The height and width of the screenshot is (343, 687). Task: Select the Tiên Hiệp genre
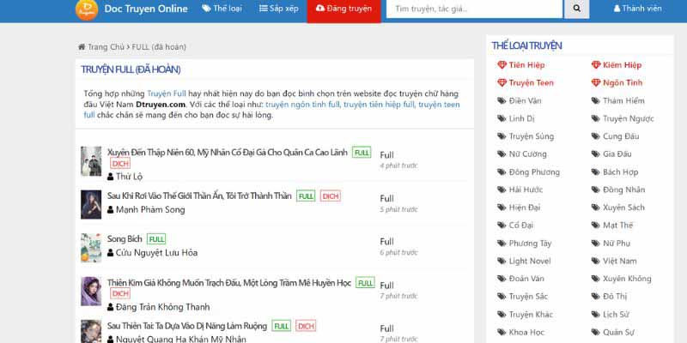[526, 65]
